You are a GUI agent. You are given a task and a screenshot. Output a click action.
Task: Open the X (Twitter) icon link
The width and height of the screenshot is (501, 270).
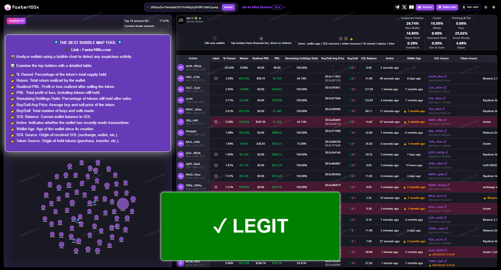(404, 7)
